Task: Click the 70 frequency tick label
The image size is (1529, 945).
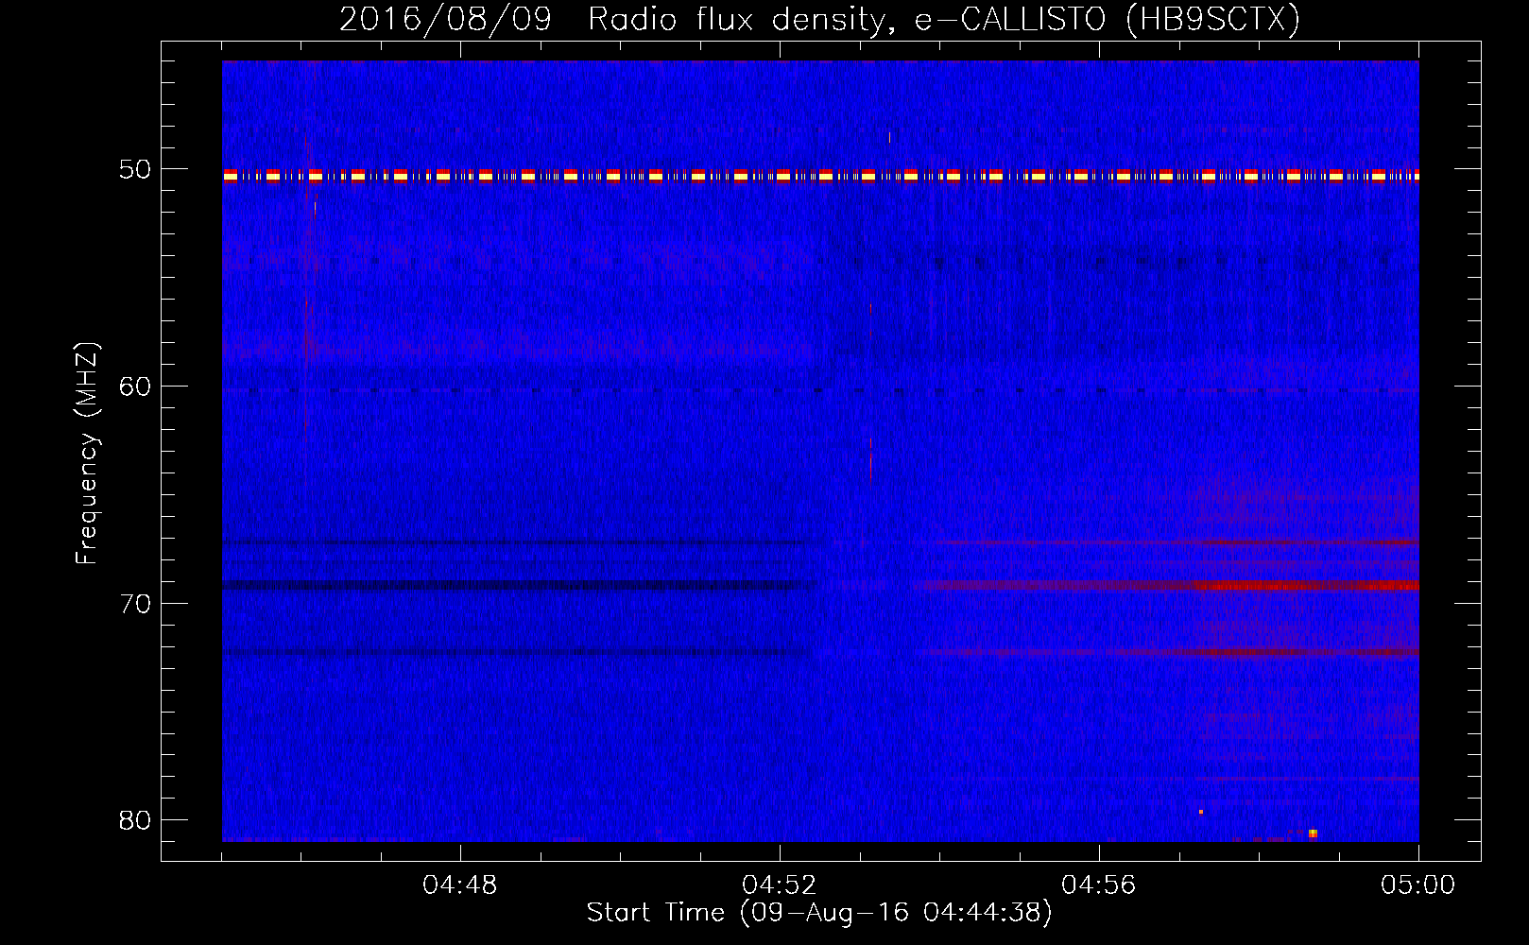Action: (135, 604)
